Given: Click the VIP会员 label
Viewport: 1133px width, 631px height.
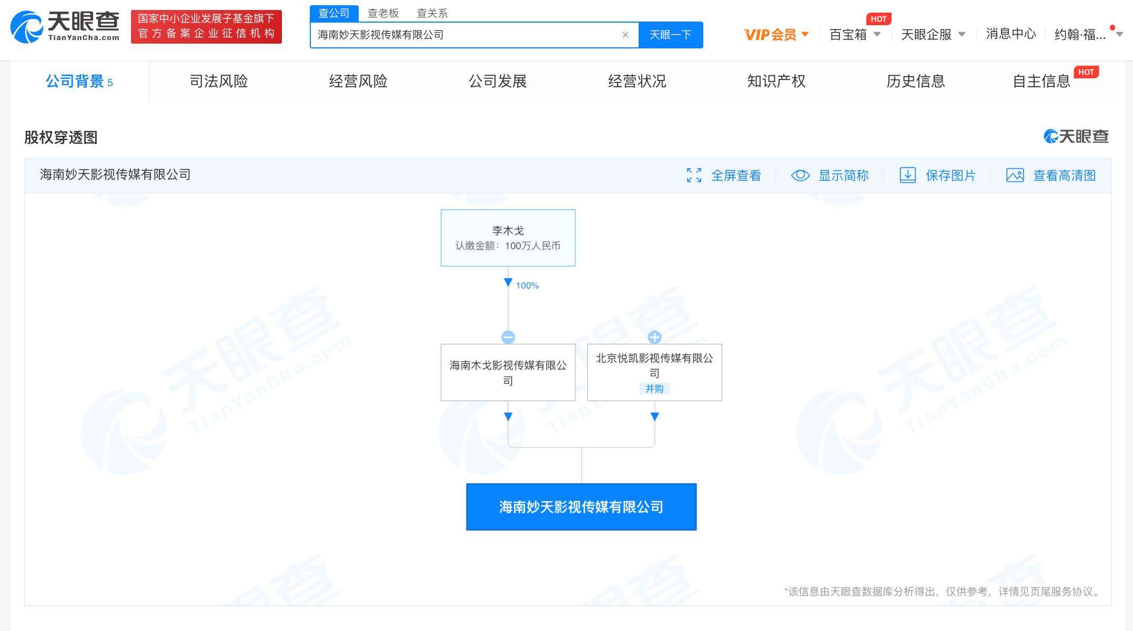Looking at the screenshot, I should tap(770, 35).
